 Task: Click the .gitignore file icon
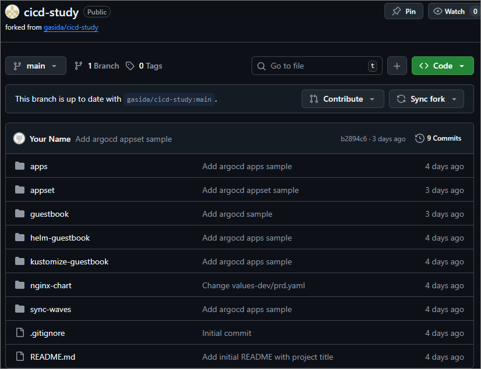20,332
